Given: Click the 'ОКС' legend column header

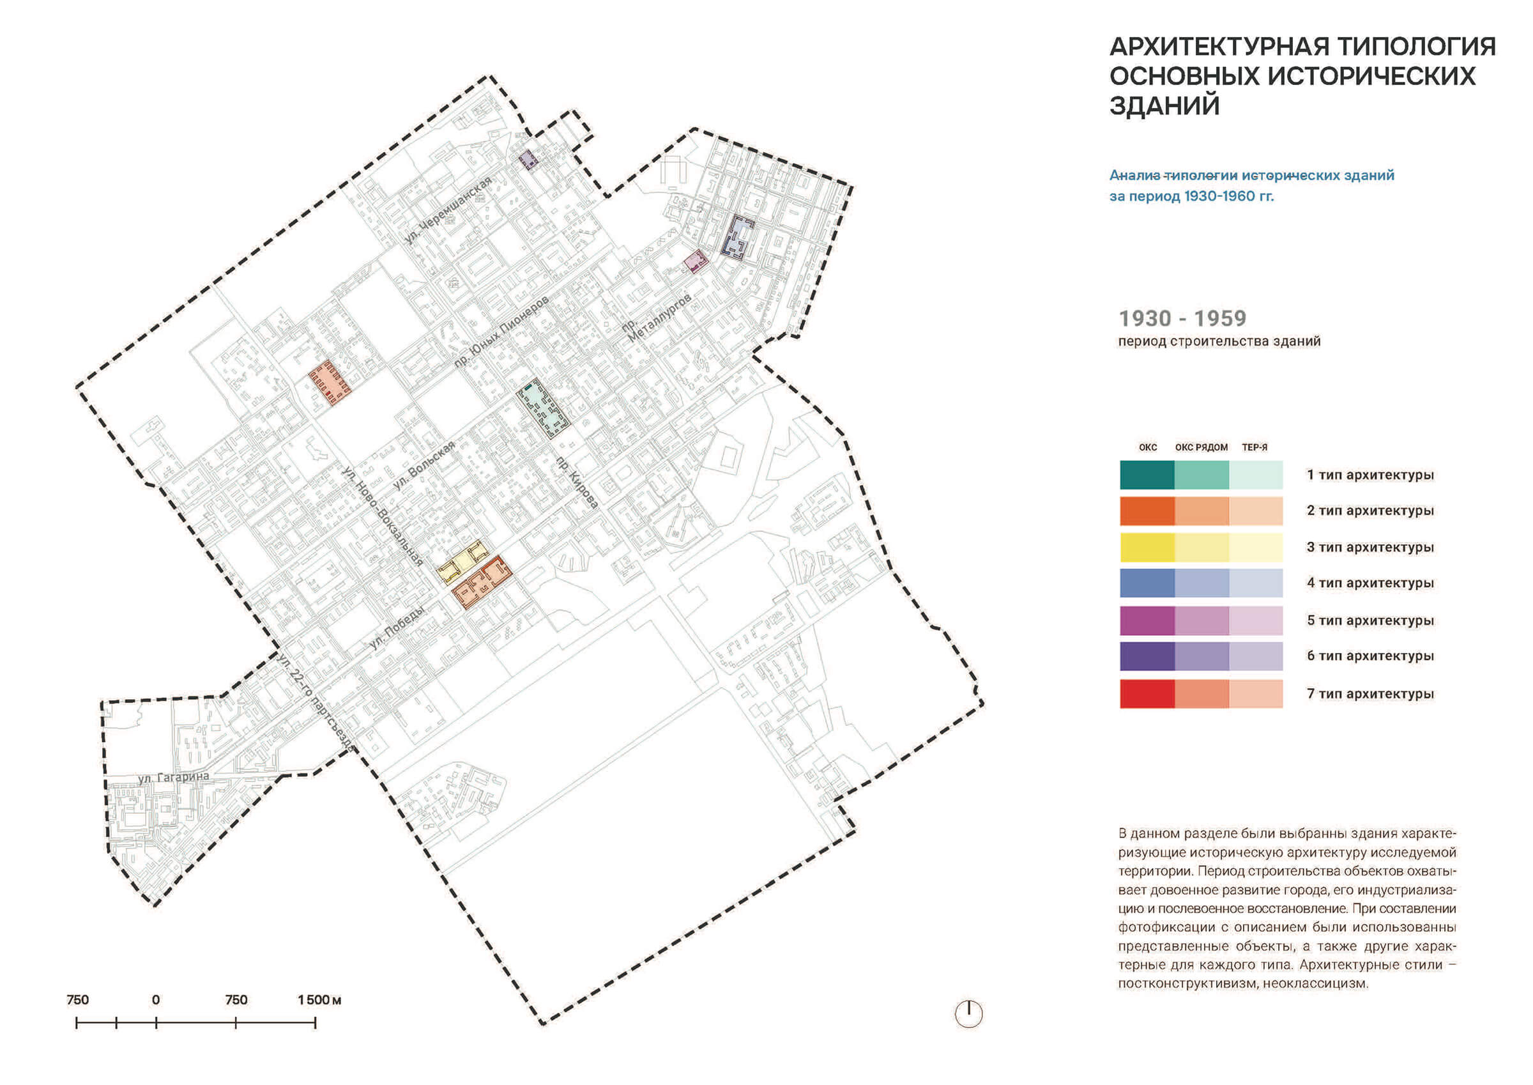Looking at the screenshot, I should coord(1148,447).
